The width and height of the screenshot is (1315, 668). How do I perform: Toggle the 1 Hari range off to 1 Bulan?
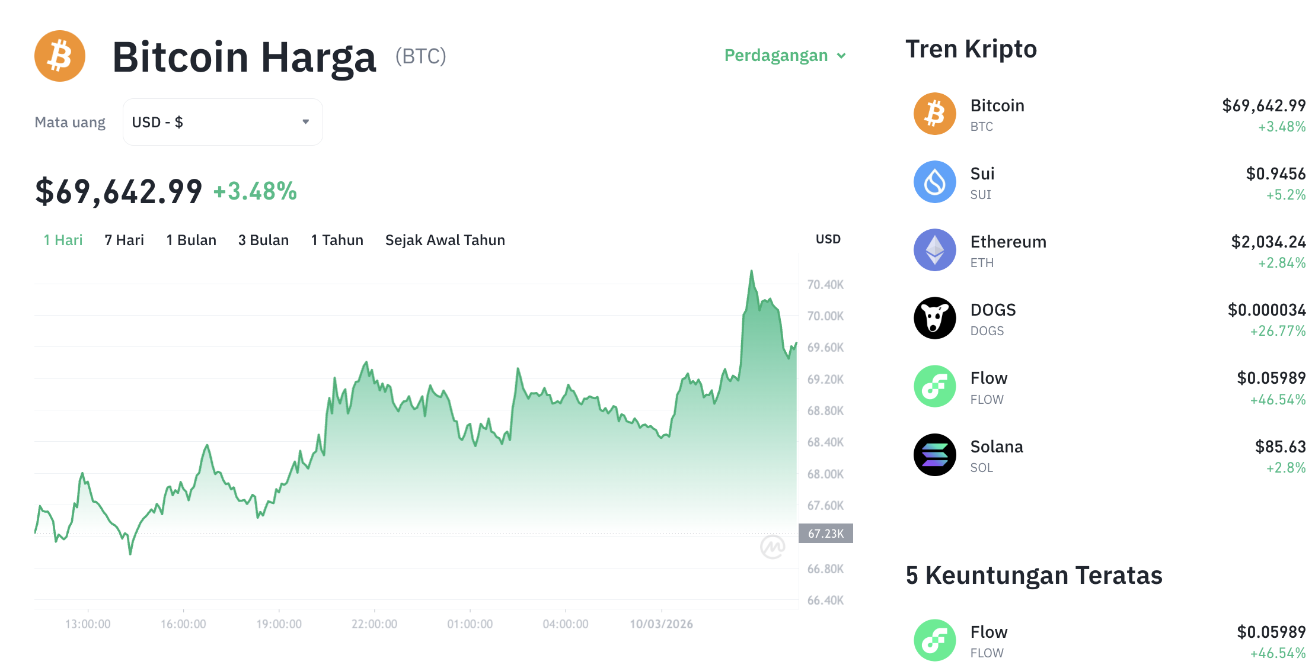click(x=191, y=240)
